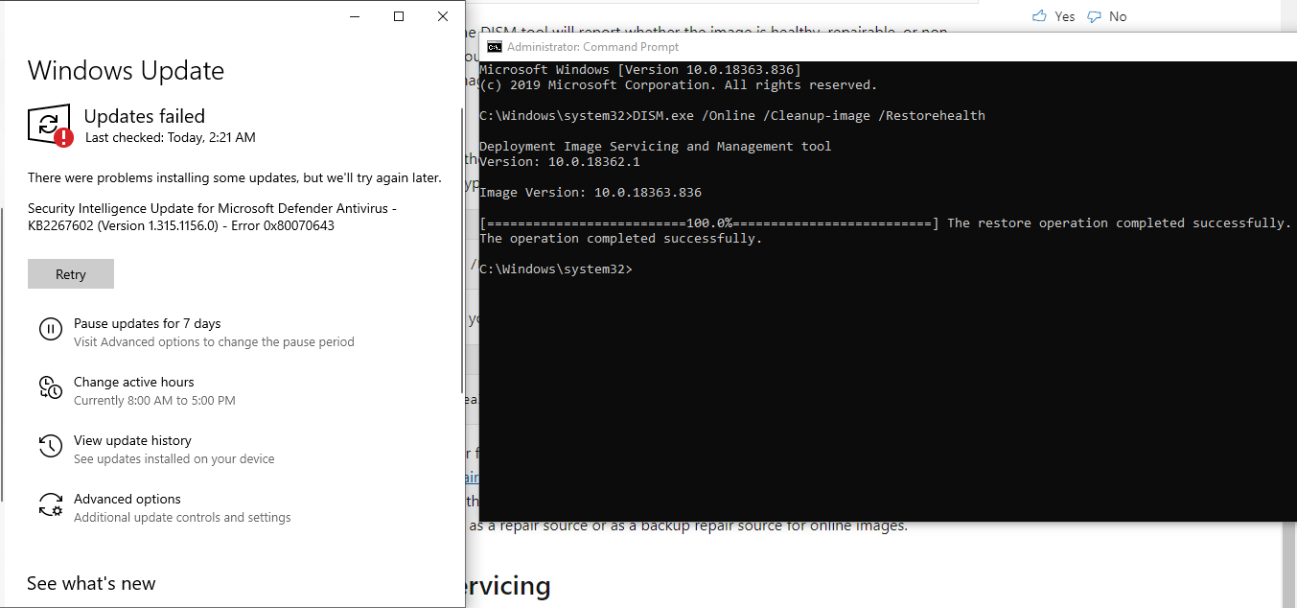Click the Command Prompt title bar icon
This screenshot has width=1297, height=608.
(x=494, y=47)
